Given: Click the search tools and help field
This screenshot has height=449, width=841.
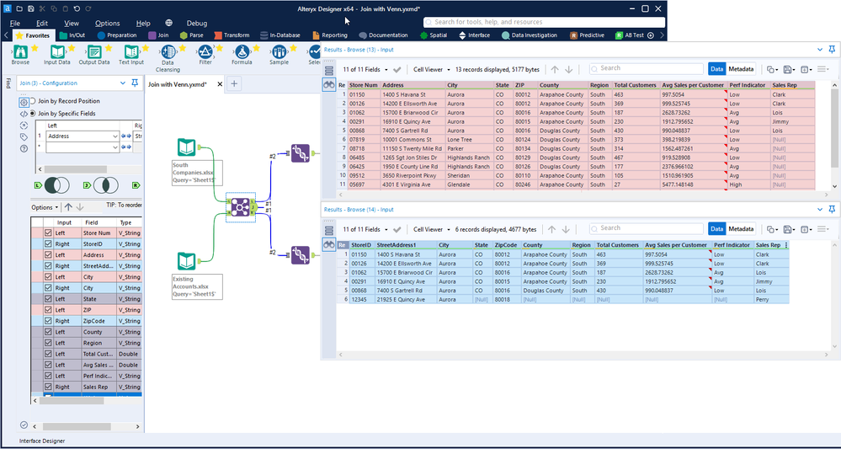Looking at the screenshot, I should click(544, 22).
